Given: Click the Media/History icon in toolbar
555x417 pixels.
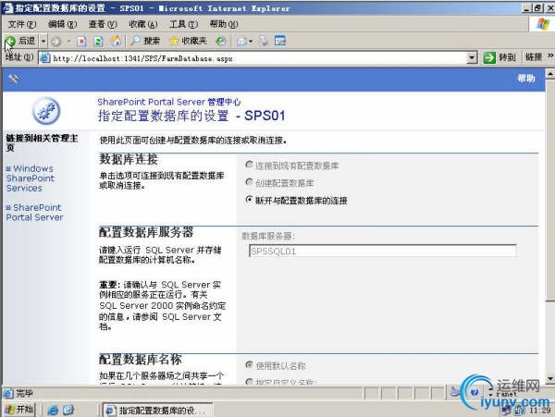Looking at the screenshot, I should pos(221,42).
